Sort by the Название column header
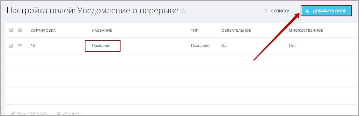Screen dimensions: 359x116 point(102,30)
